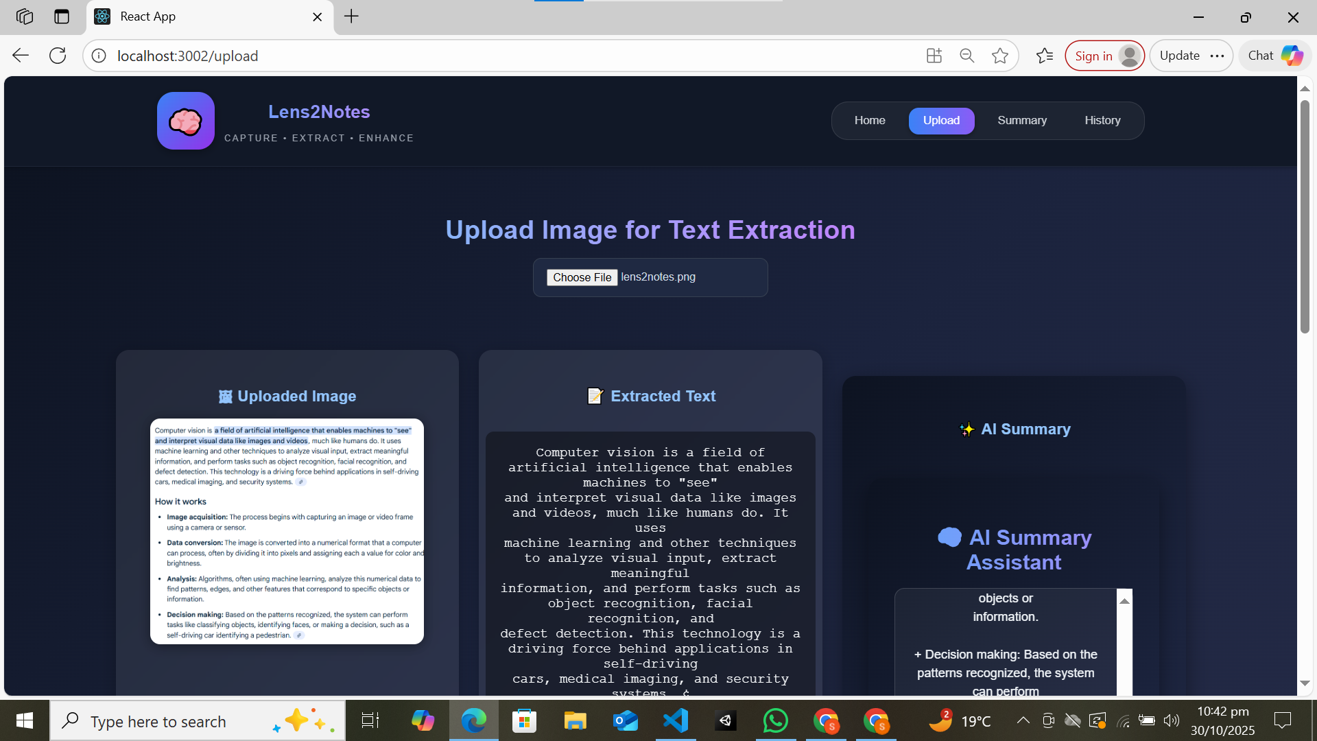This screenshot has height=741, width=1317.
Task: Click the Choose File button
Action: click(582, 277)
